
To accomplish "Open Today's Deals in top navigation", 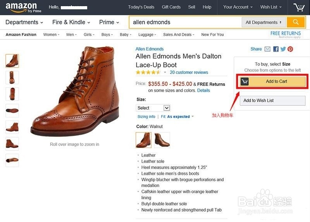I will [141, 7].
